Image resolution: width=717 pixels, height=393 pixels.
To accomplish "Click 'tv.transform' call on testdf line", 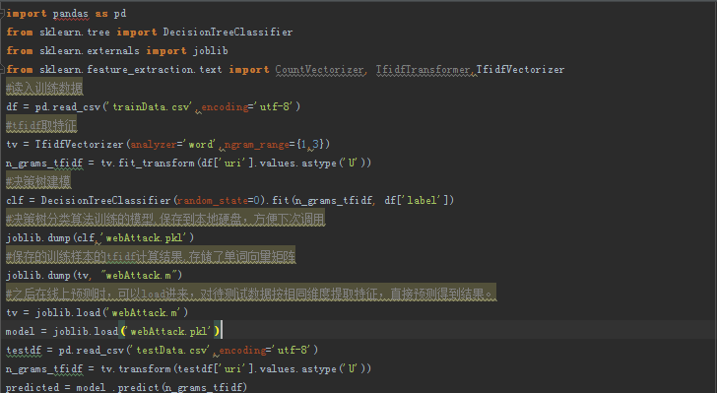I will (x=136, y=368).
